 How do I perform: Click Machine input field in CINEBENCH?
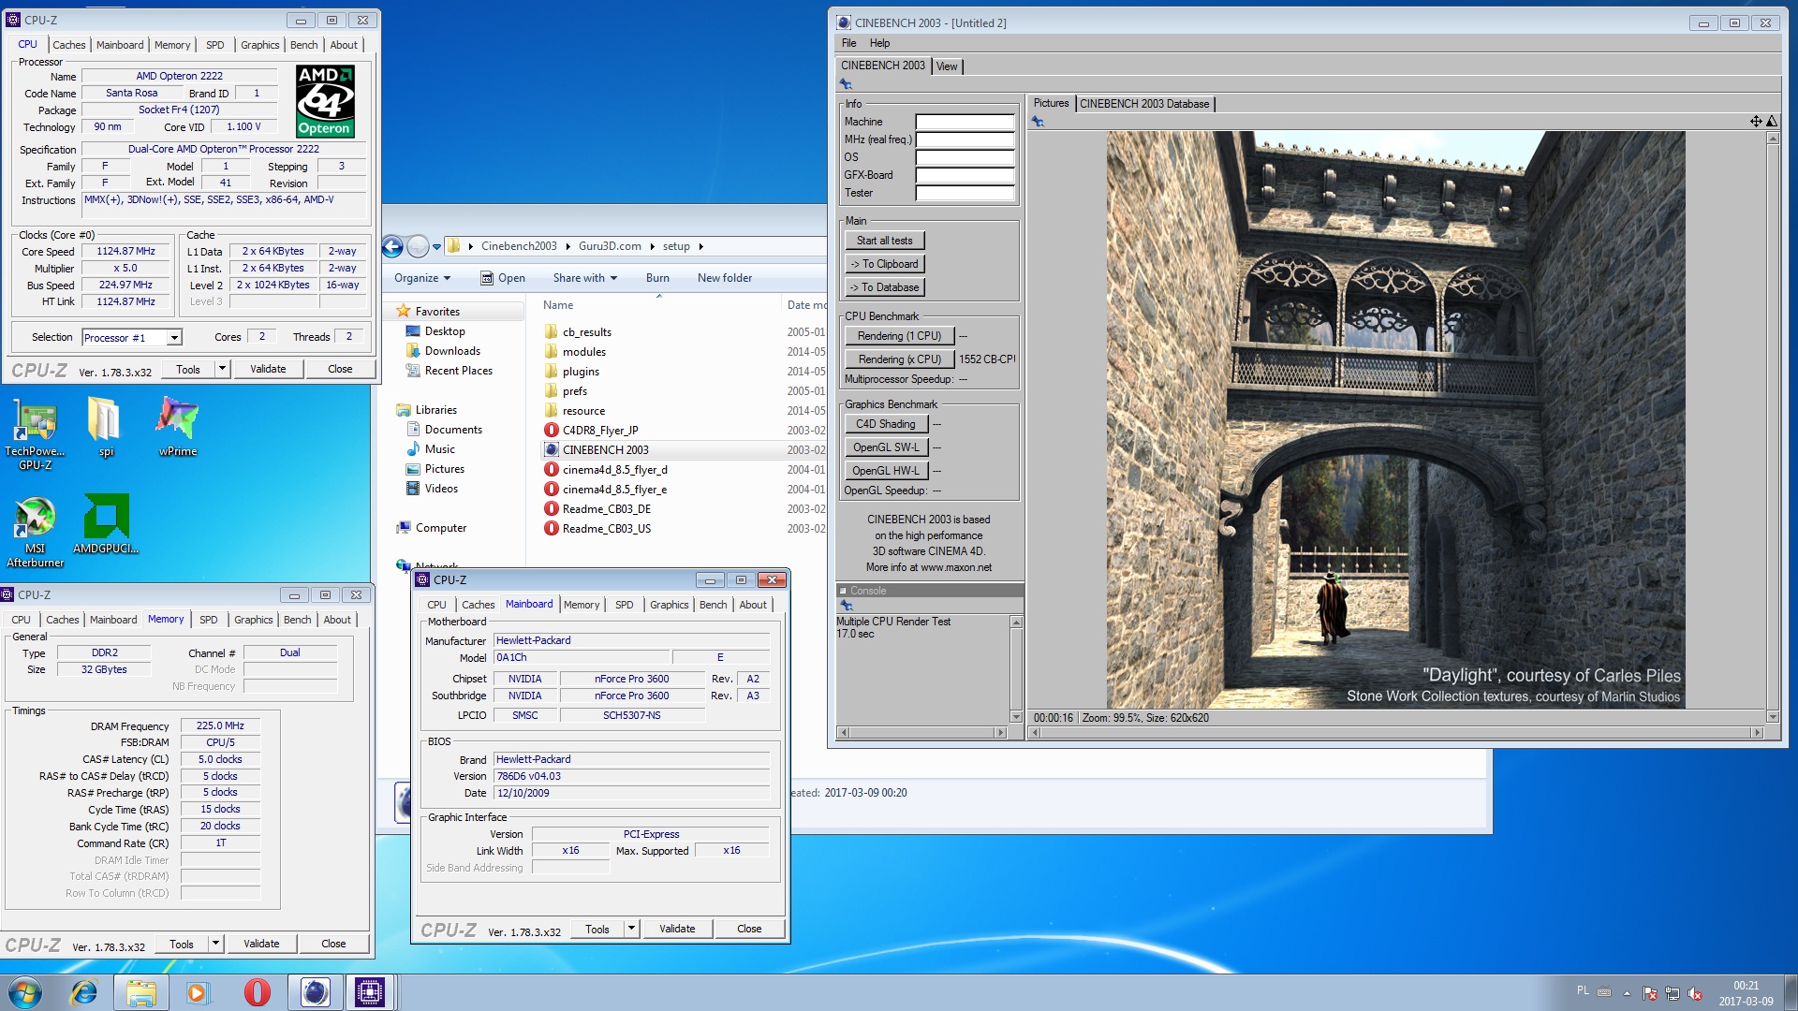pos(965,122)
